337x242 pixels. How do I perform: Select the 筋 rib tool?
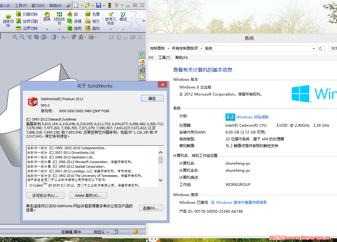tap(72, 14)
